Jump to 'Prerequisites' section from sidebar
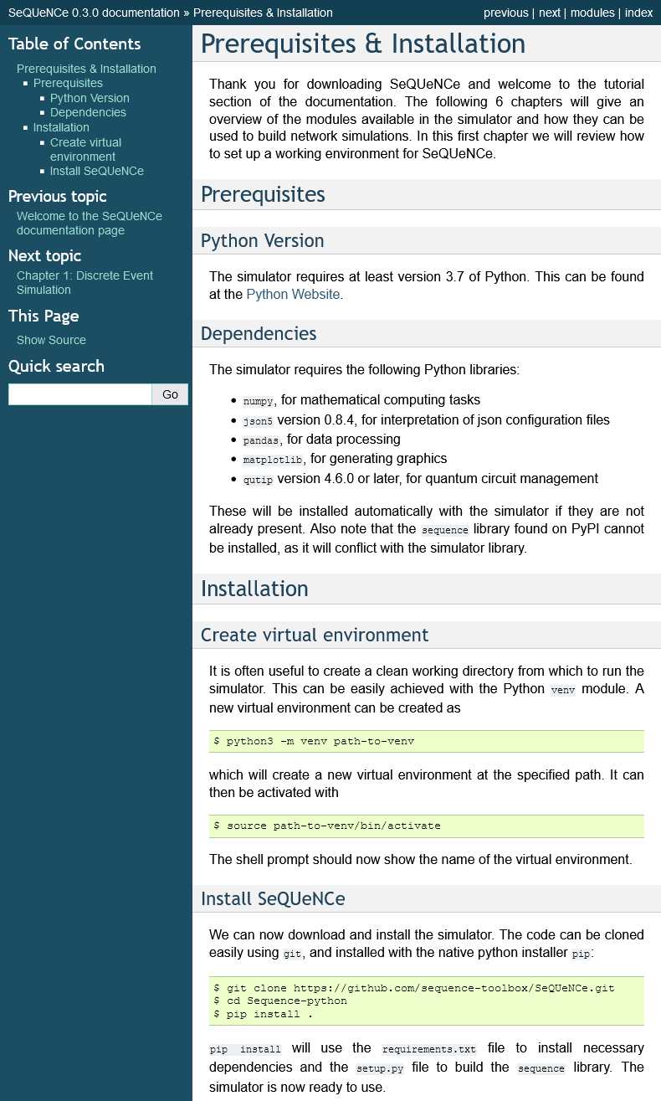 (x=68, y=83)
